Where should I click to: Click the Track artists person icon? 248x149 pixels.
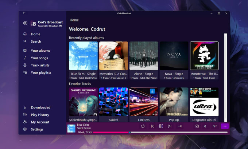25,65
